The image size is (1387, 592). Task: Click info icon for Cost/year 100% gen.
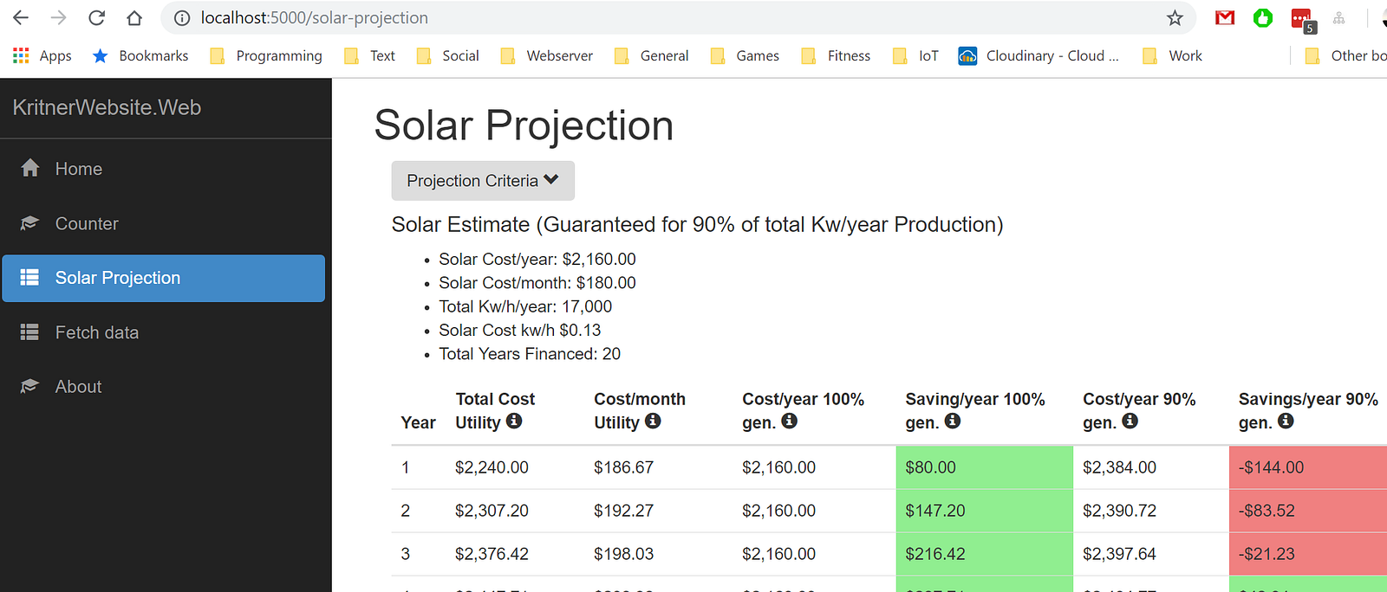[789, 421]
